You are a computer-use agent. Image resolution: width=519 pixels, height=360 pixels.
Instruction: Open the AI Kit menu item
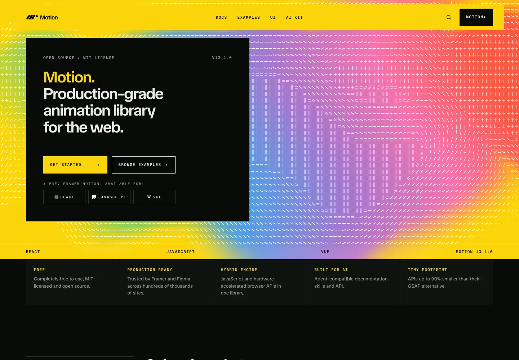coord(294,17)
